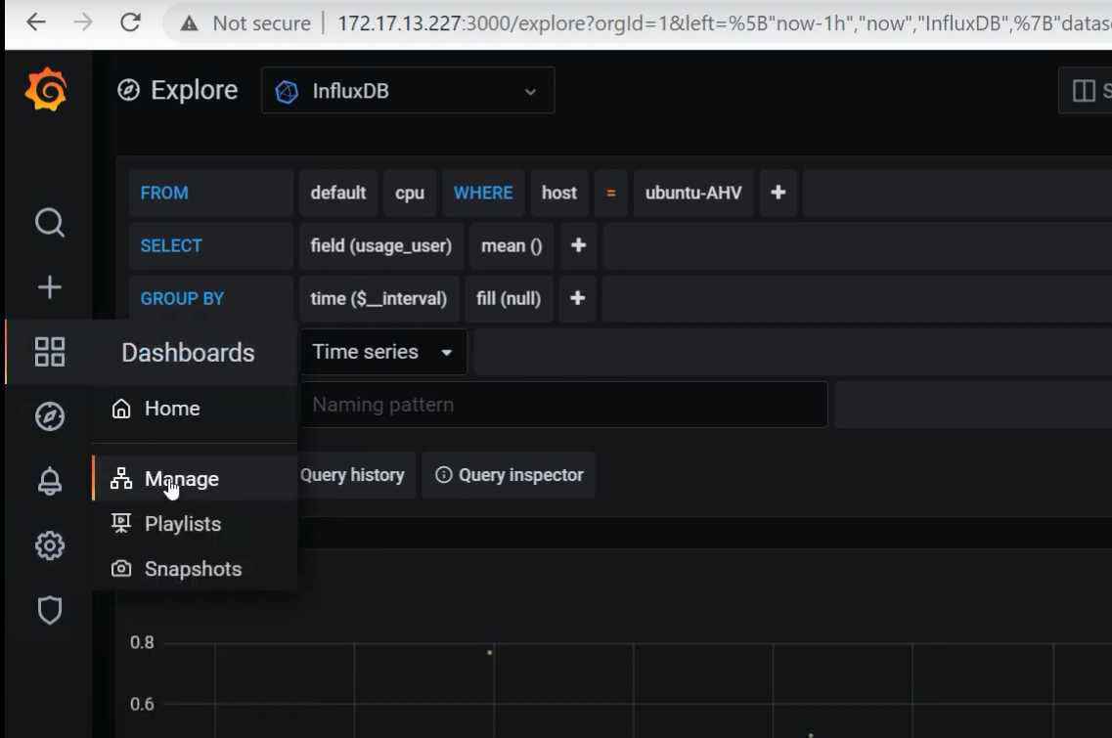Click the FROM keyword label
Image resolution: width=1112 pixels, height=738 pixels.
click(x=164, y=193)
